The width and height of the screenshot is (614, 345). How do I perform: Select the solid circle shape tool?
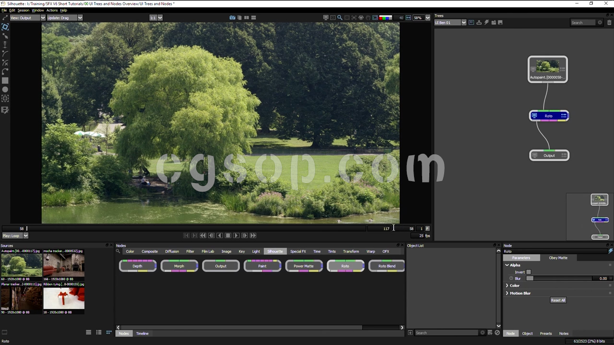(x=5, y=90)
